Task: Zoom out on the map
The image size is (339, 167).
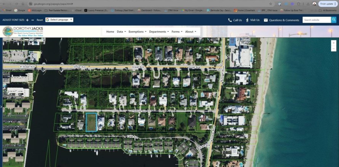Action: tap(334, 49)
